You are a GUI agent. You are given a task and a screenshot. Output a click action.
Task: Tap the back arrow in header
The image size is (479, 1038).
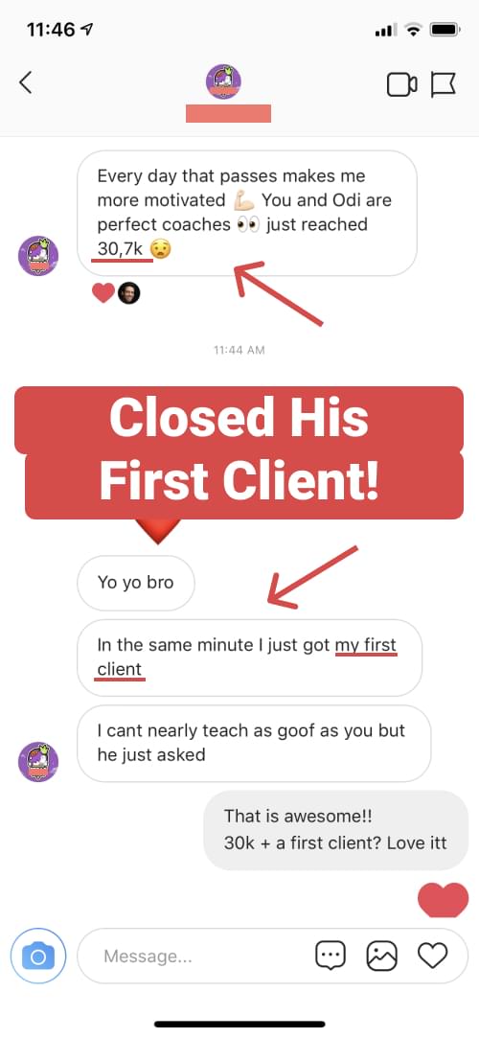[25, 82]
